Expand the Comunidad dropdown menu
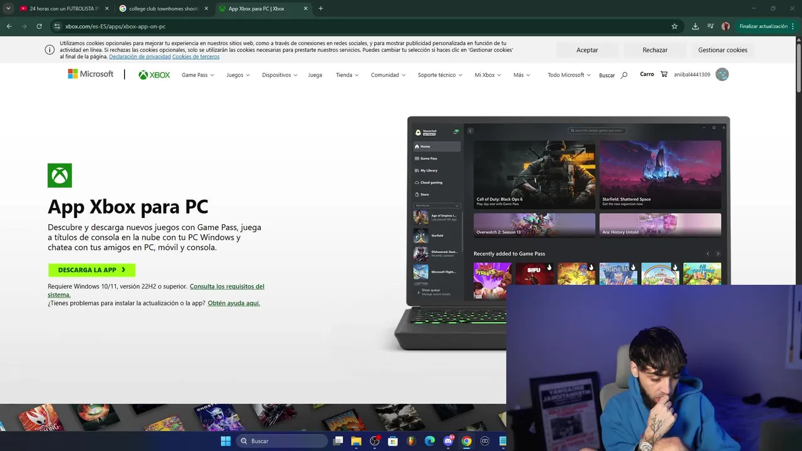The image size is (802, 451). [388, 75]
